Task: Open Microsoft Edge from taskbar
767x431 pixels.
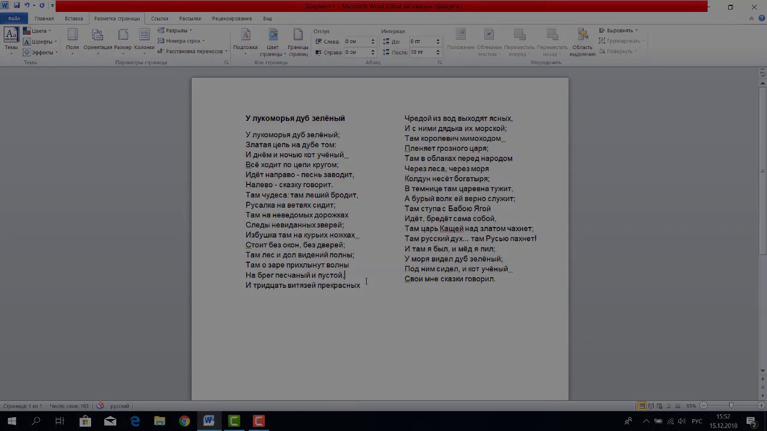Action: pyautogui.click(x=135, y=421)
